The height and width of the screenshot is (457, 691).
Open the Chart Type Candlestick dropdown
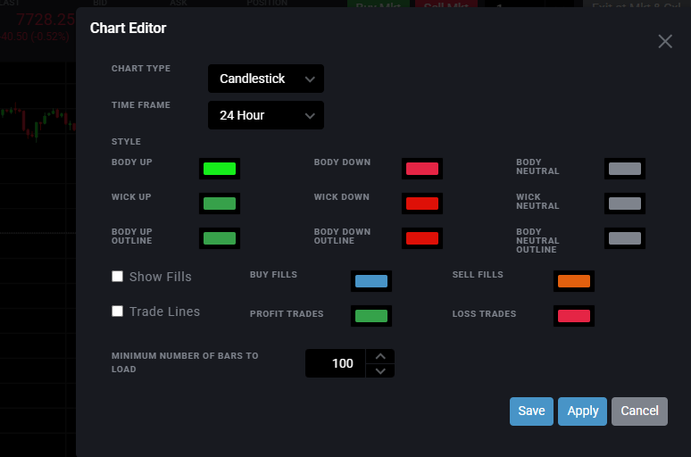click(x=266, y=79)
